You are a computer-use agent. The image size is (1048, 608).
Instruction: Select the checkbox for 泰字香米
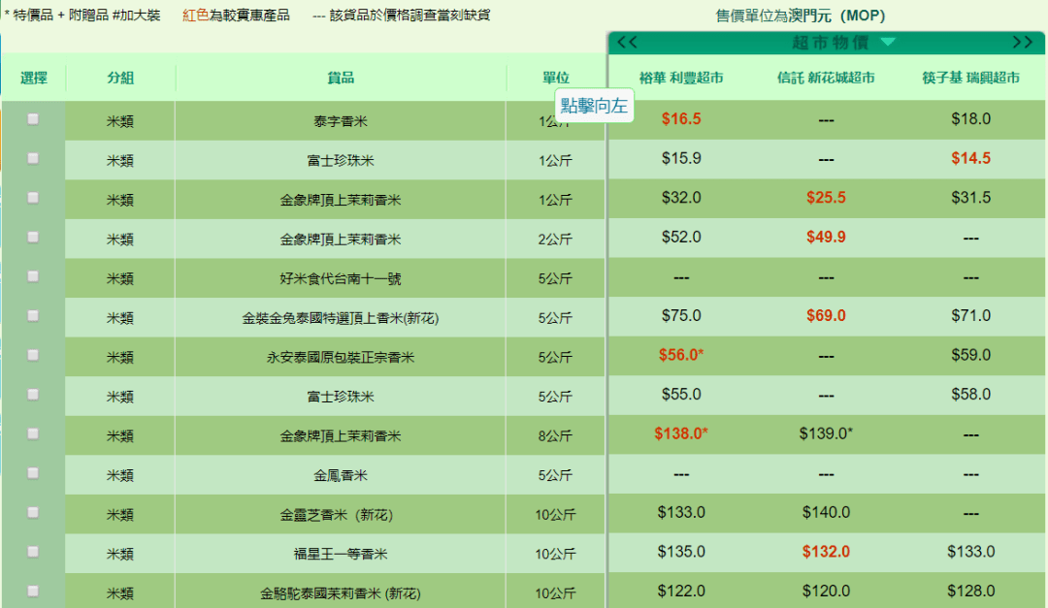pyautogui.click(x=31, y=118)
